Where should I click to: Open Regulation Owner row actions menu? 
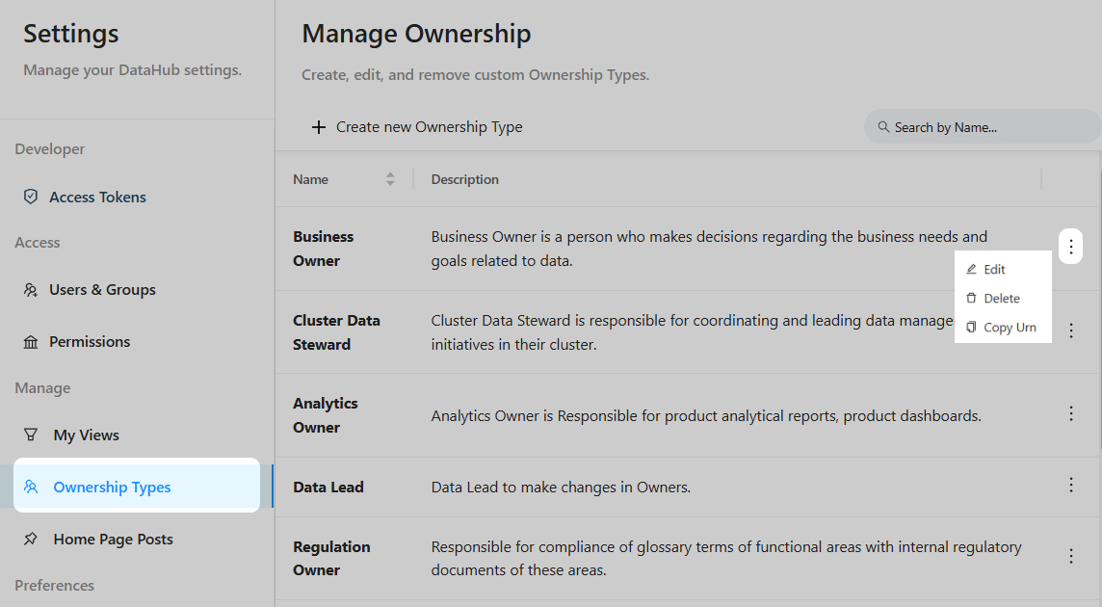(x=1070, y=556)
